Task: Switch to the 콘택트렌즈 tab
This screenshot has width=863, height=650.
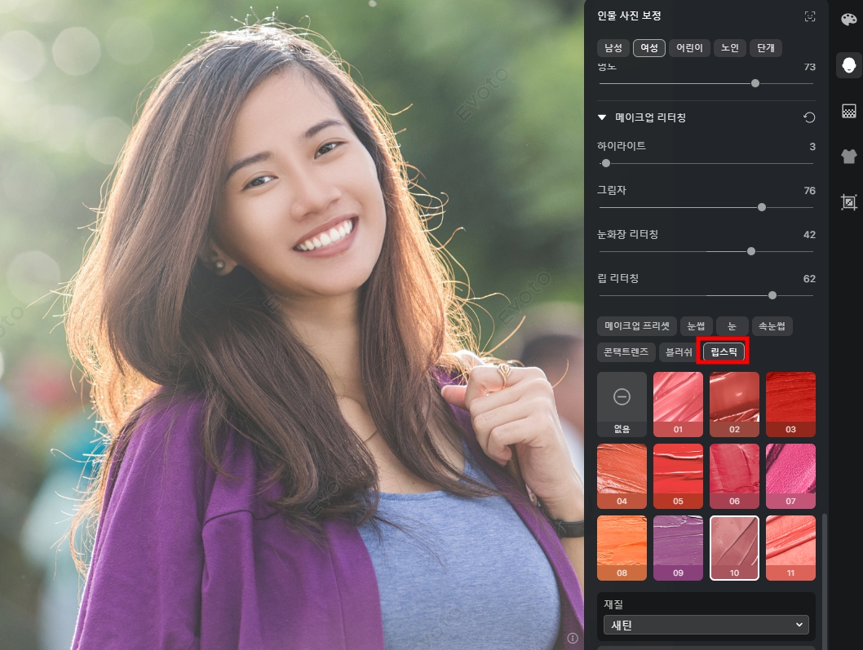Action: (x=626, y=352)
